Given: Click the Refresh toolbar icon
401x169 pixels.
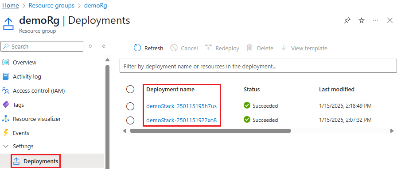Looking at the screenshot, I should click(137, 48).
